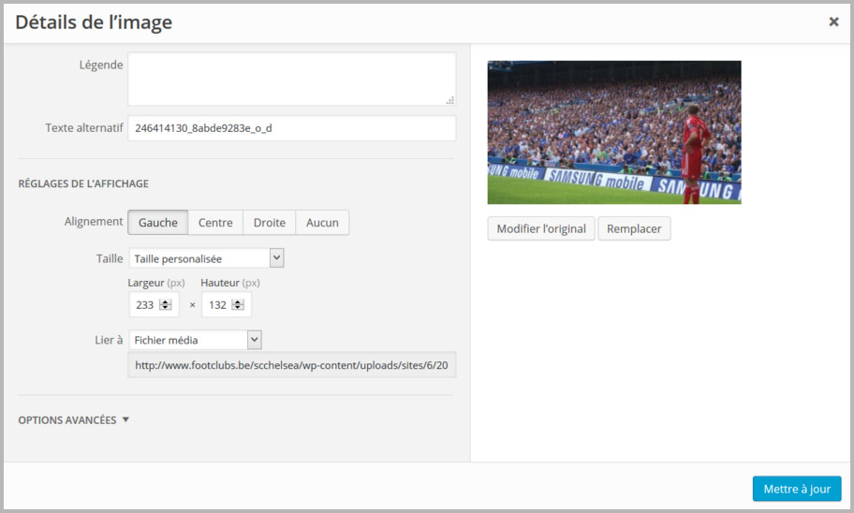Click the Texte alternatif input field
854x513 pixels.
pos(291,128)
